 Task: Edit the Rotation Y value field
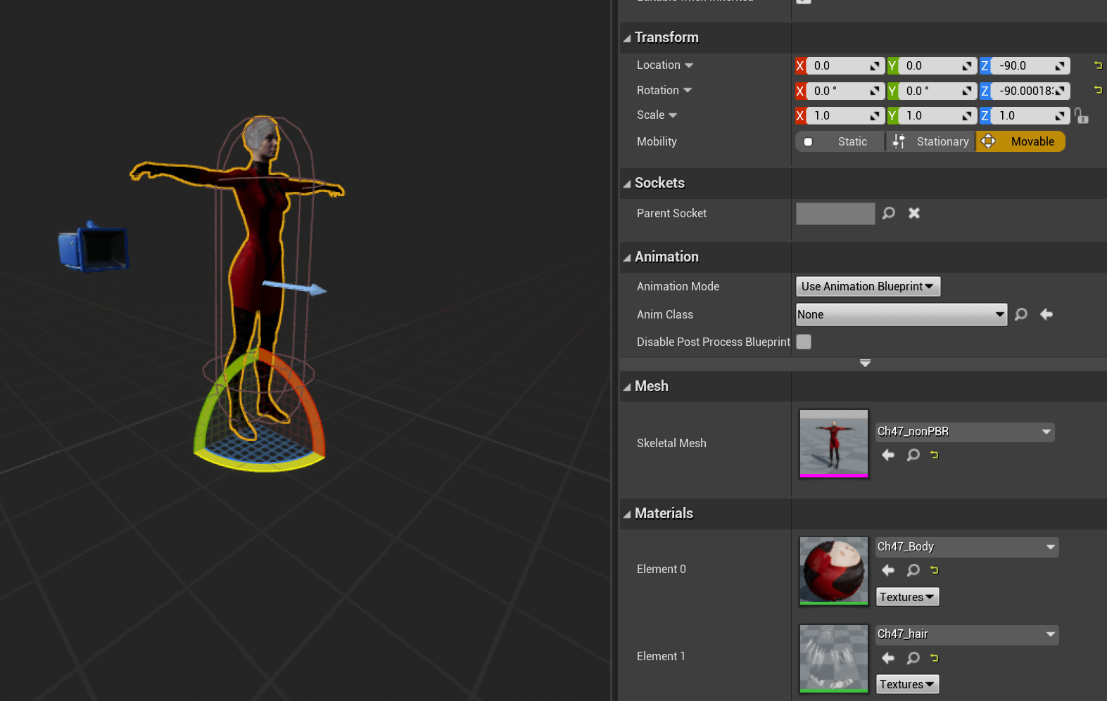937,91
